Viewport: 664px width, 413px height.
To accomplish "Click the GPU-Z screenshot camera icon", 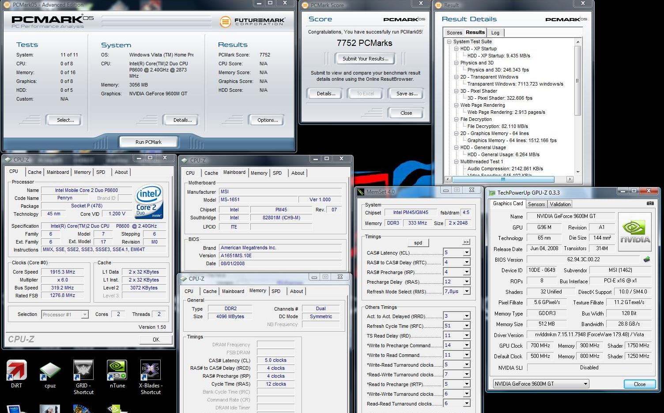I will point(650,203).
